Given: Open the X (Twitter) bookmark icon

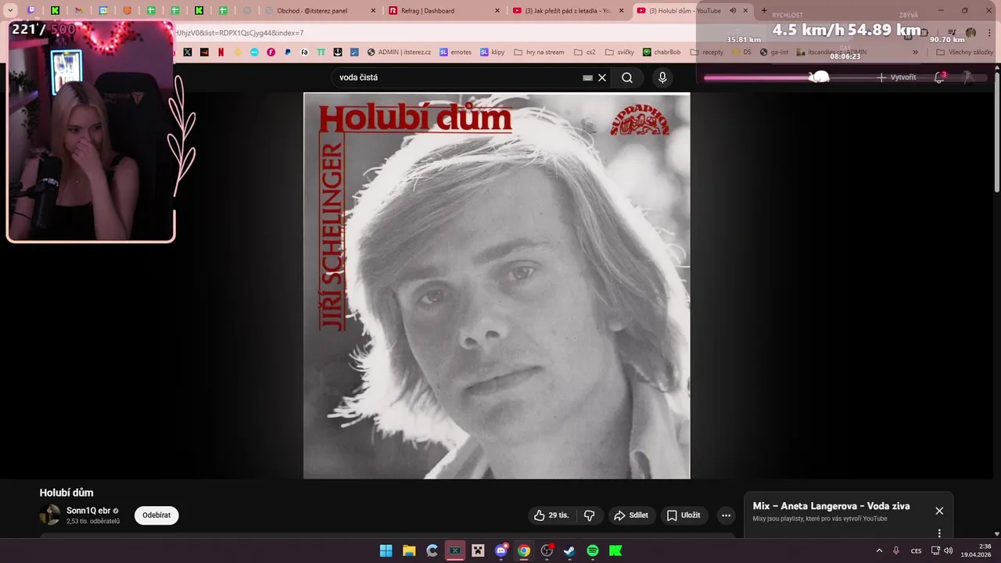Looking at the screenshot, I should coord(188,52).
